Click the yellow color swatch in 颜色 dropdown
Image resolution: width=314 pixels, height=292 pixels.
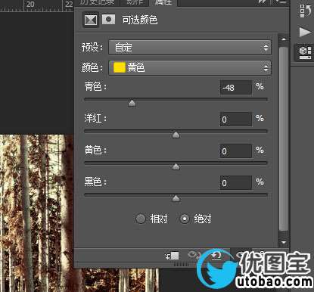pos(120,67)
